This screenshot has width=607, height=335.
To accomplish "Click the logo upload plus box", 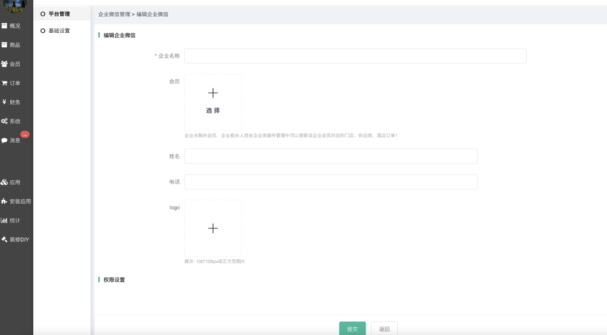I will click(213, 228).
